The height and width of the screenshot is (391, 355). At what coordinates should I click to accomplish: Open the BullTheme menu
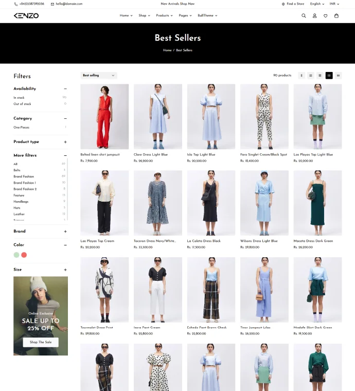(207, 15)
